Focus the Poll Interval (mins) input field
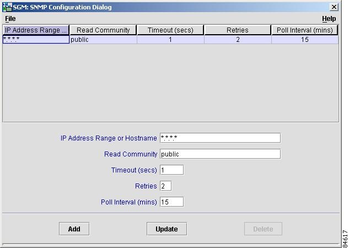This screenshot has width=349, height=248. click(x=171, y=202)
